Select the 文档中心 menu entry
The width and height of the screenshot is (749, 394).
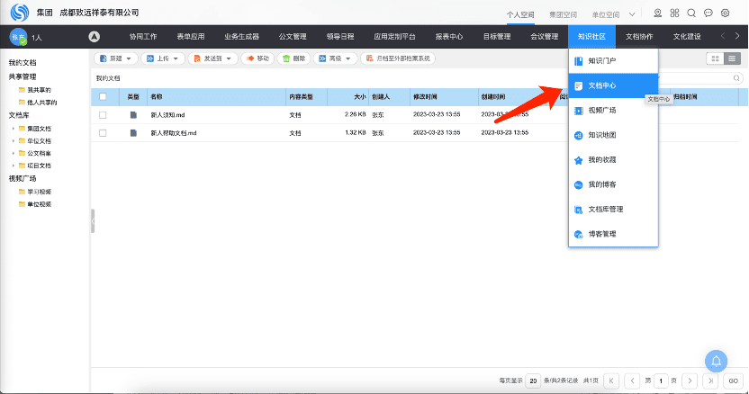[x=613, y=85]
